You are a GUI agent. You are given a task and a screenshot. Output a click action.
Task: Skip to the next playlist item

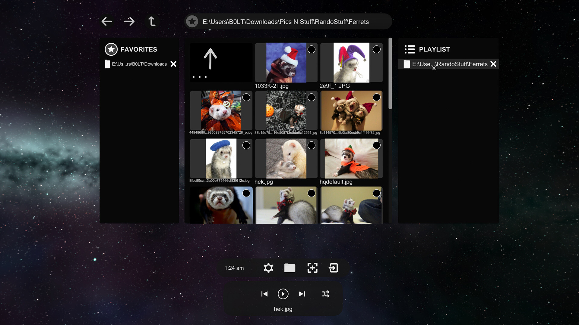302,294
